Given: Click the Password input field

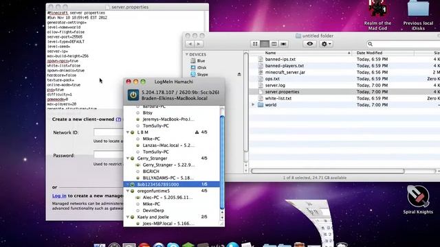Looking at the screenshot, I should coord(109,154).
